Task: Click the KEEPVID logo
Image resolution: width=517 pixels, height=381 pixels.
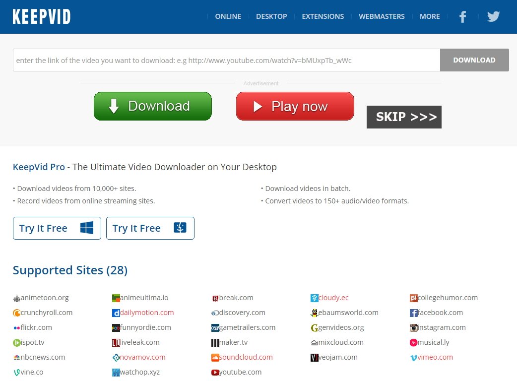Action: point(42,16)
